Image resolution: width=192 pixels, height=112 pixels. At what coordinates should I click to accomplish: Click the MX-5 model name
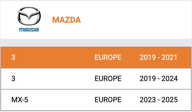pyautogui.click(x=20, y=100)
